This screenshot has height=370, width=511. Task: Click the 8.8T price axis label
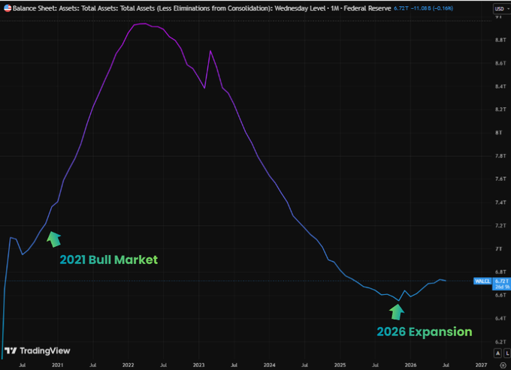pyautogui.click(x=500, y=40)
